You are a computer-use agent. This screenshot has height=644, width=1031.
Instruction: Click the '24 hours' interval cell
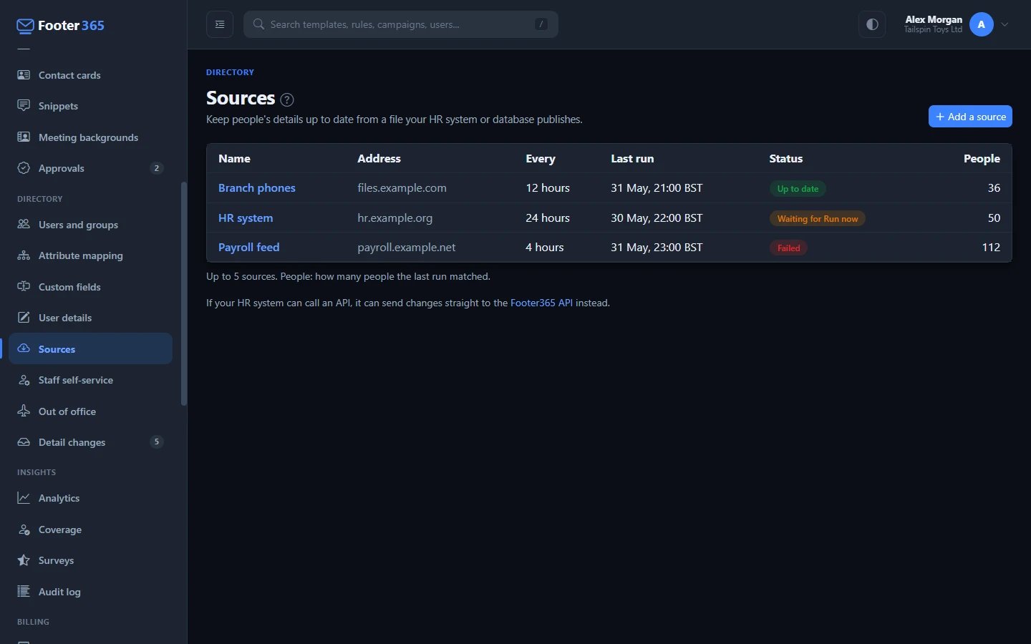pyautogui.click(x=548, y=218)
